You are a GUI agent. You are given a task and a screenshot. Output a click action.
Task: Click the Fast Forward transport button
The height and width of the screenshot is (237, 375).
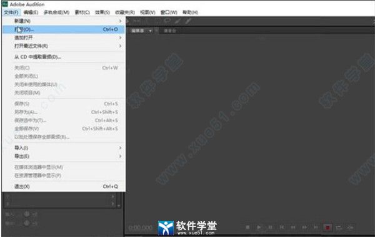(x=304, y=227)
